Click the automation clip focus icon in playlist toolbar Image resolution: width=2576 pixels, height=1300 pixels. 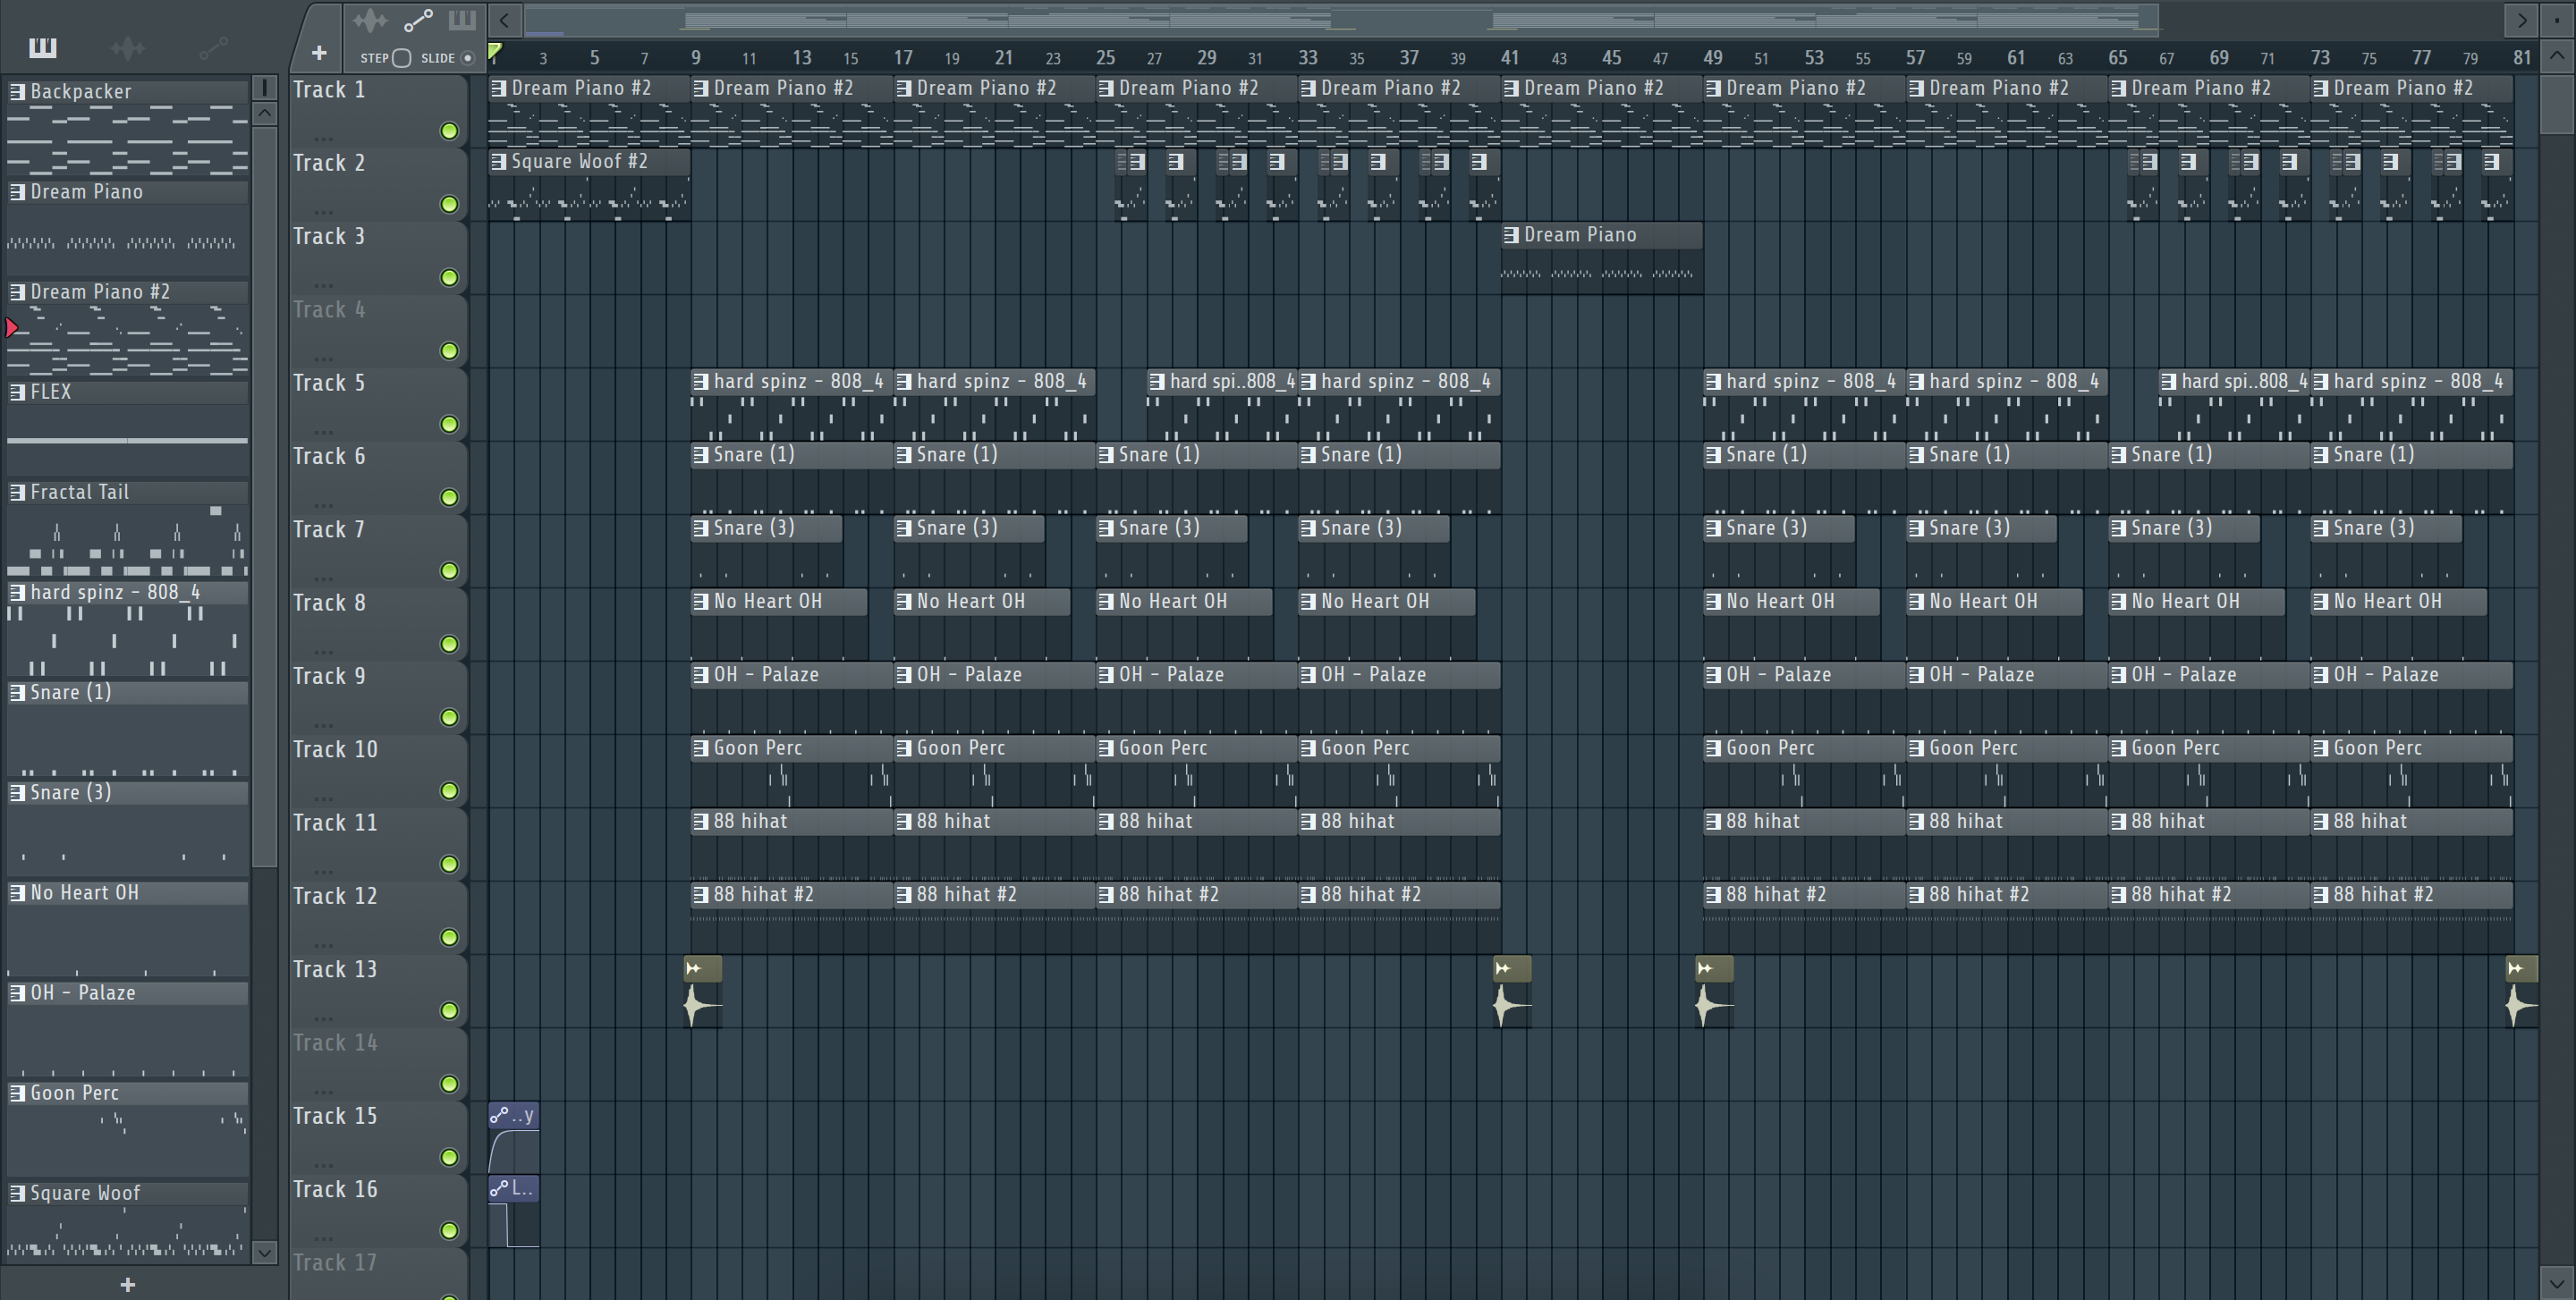[x=418, y=20]
